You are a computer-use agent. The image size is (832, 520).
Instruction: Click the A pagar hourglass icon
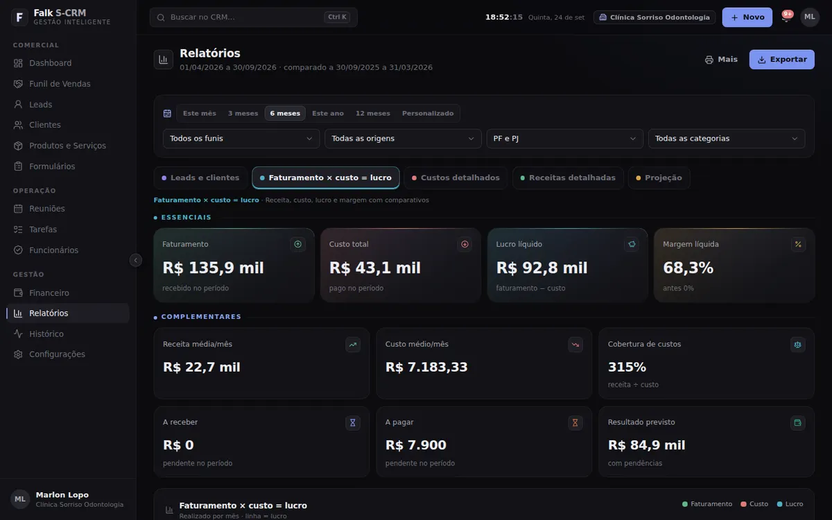[x=575, y=422]
